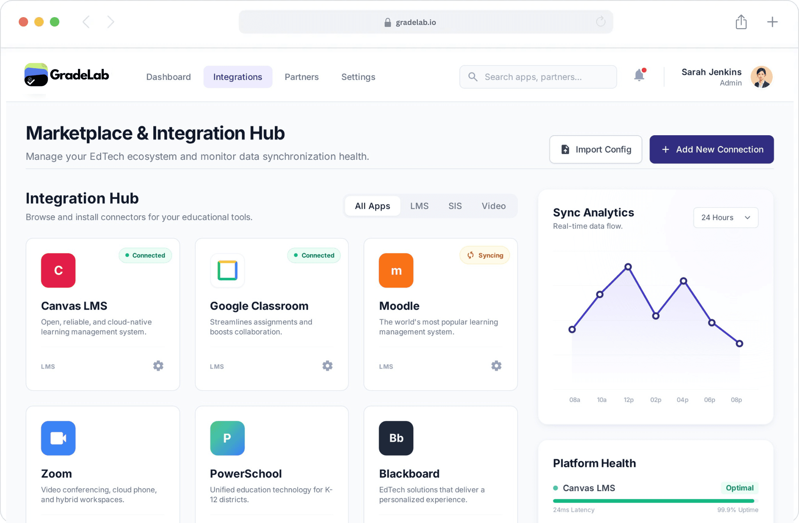Open Canvas LMS settings gear
The height and width of the screenshot is (523, 799).
pyautogui.click(x=158, y=366)
